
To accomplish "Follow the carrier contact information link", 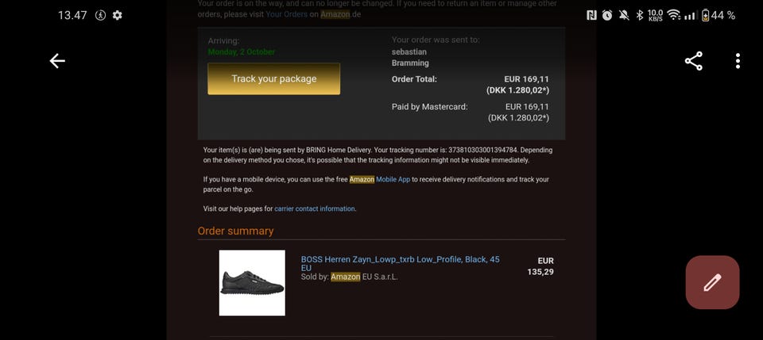I will [315, 209].
